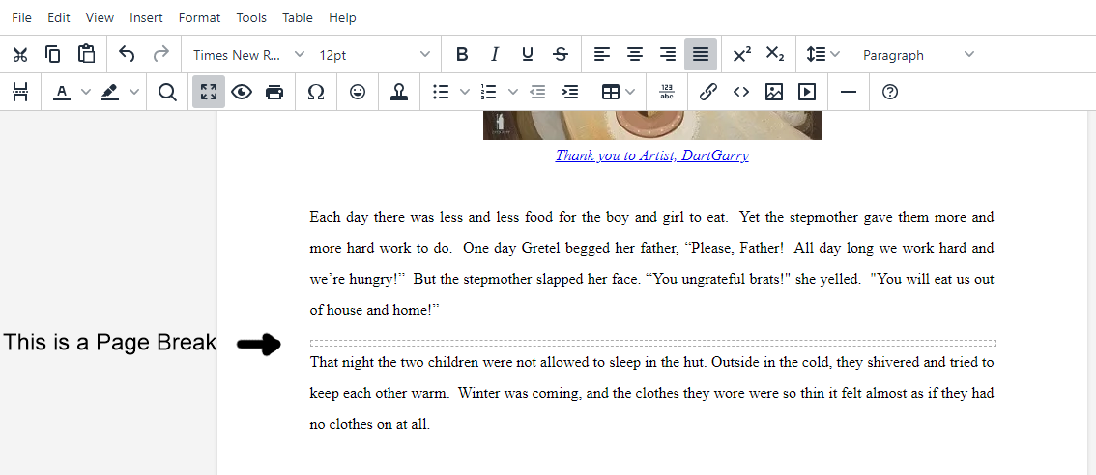Click the Insert media play icon
The image size is (1096, 475).
pyautogui.click(x=807, y=92)
